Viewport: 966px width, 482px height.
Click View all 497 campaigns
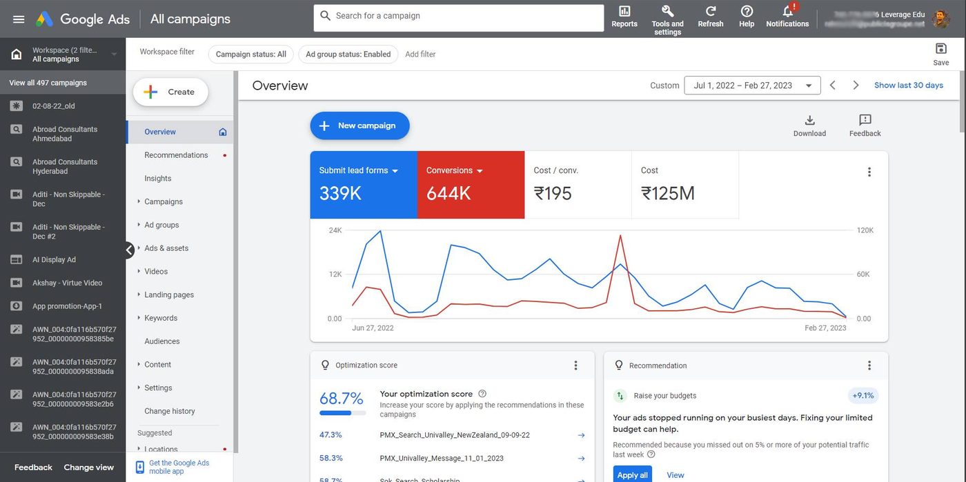click(x=63, y=83)
